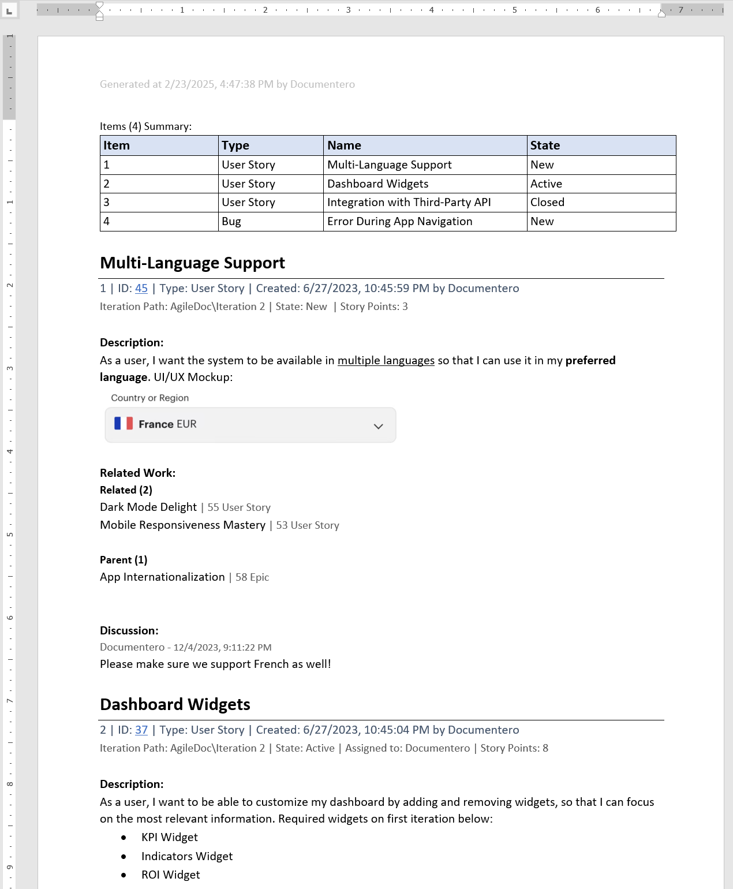The width and height of the screenshot is (733, 889).
Task: Expand the Related (2) work section
Action: point(126,490)
